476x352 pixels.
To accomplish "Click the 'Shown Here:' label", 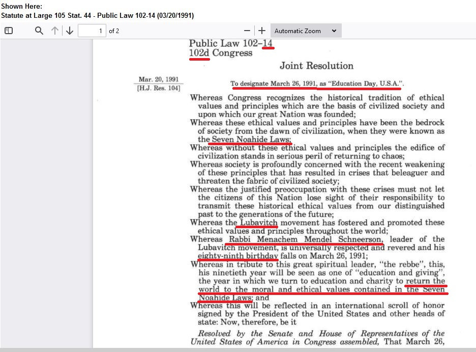I will [x=21, y=6].
